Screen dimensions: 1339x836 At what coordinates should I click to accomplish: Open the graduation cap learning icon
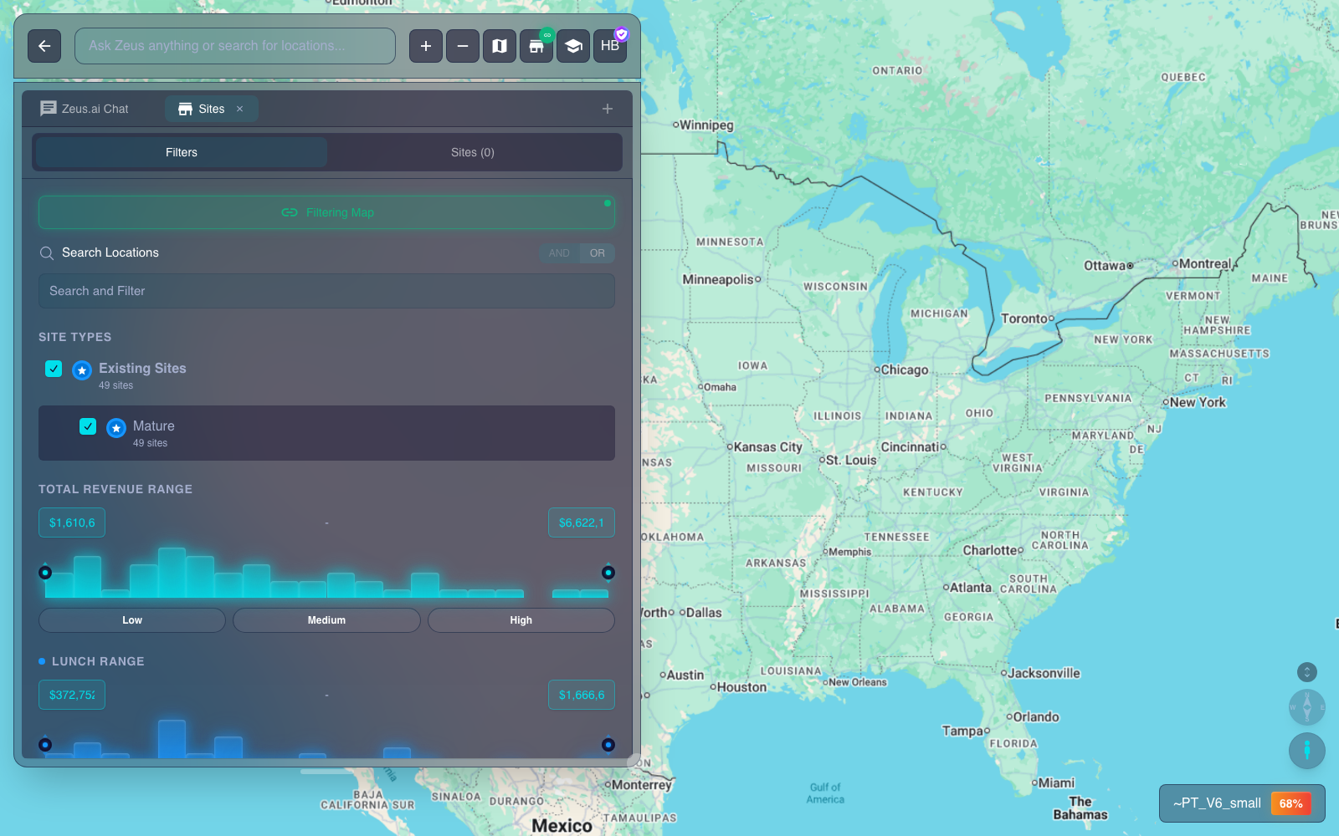tap(573, 46)
